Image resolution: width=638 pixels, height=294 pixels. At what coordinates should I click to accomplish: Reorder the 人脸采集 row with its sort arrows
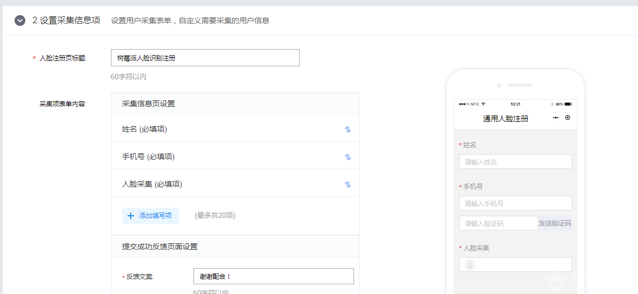point(348,184)
